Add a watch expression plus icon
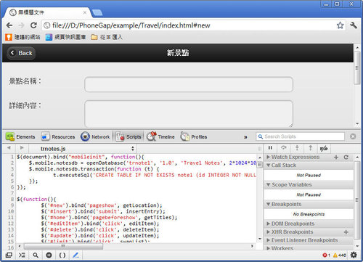The height and width of the screenshot is (262, 363). (336, 157)
